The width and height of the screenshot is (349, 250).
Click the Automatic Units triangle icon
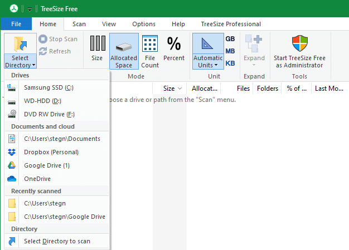click(207, 43)
